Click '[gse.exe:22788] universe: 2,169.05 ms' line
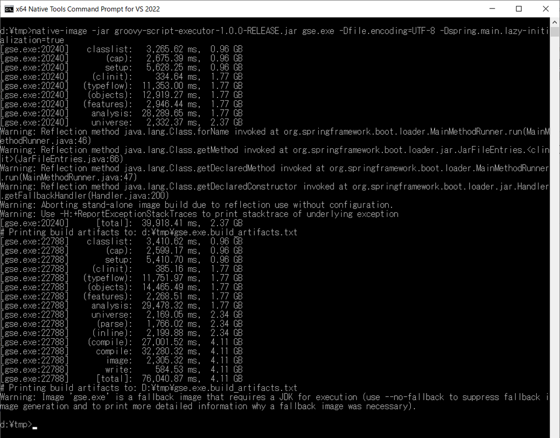This screenshot has width=560, height=438. pos(122,315)
